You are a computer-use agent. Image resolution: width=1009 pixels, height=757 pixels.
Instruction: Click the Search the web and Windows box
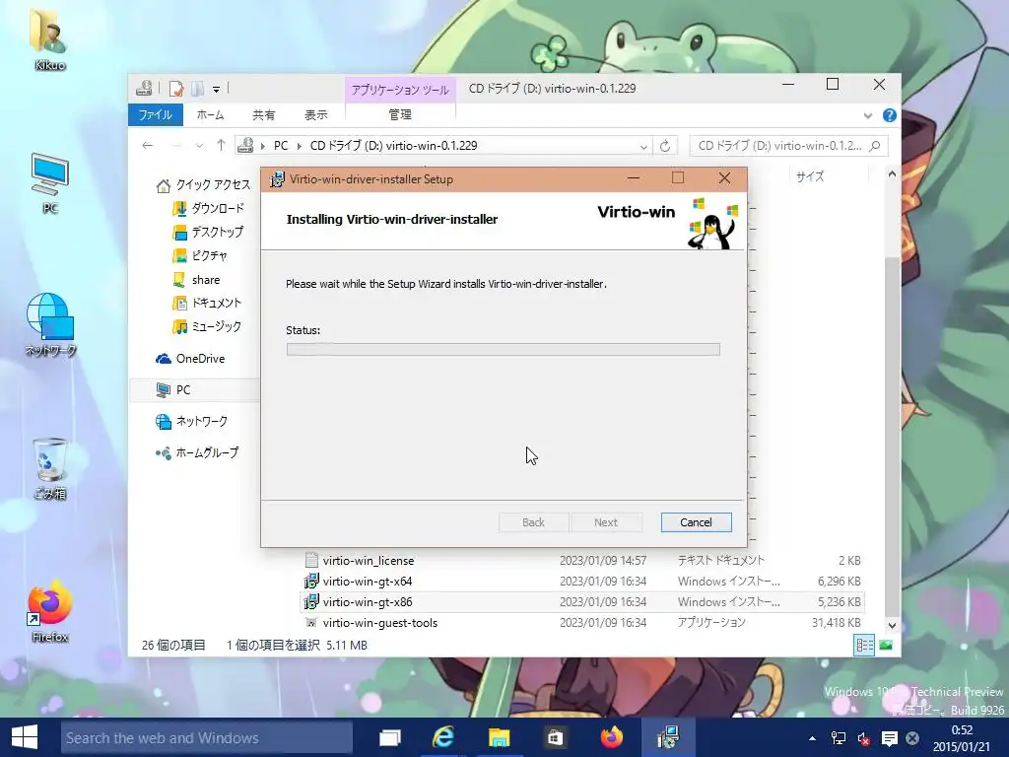coord(207,737)
